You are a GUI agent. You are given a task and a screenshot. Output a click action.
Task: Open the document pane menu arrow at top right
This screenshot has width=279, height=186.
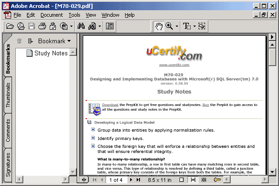272,37
